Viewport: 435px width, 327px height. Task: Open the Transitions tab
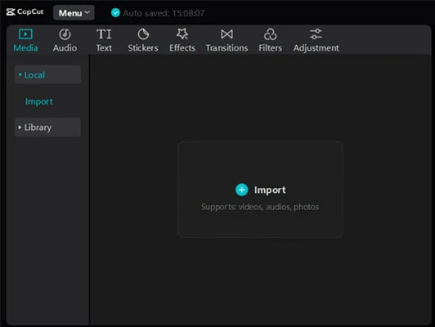pos(226,41)
